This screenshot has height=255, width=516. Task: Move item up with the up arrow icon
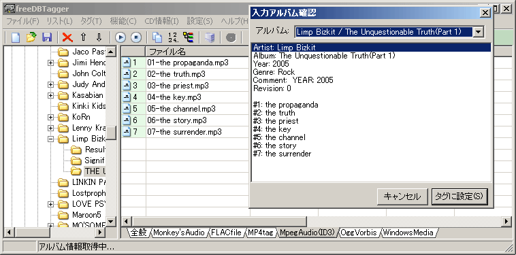(83, 37)
